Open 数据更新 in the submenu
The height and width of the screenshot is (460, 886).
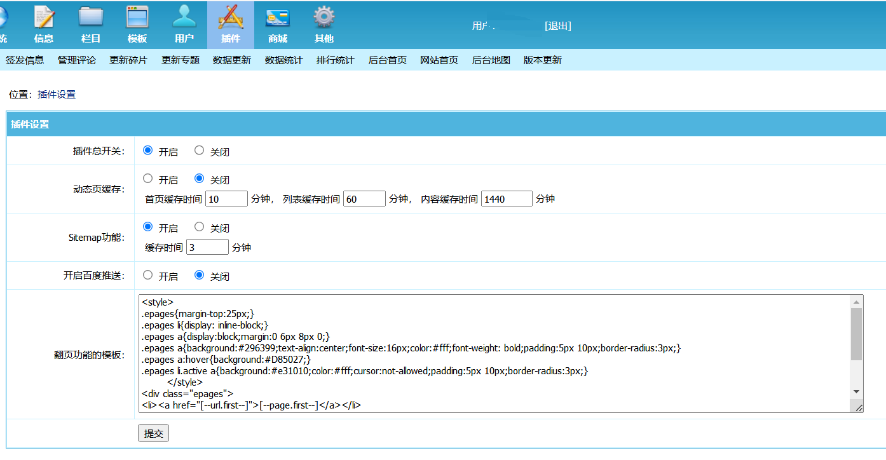(232, 60)
